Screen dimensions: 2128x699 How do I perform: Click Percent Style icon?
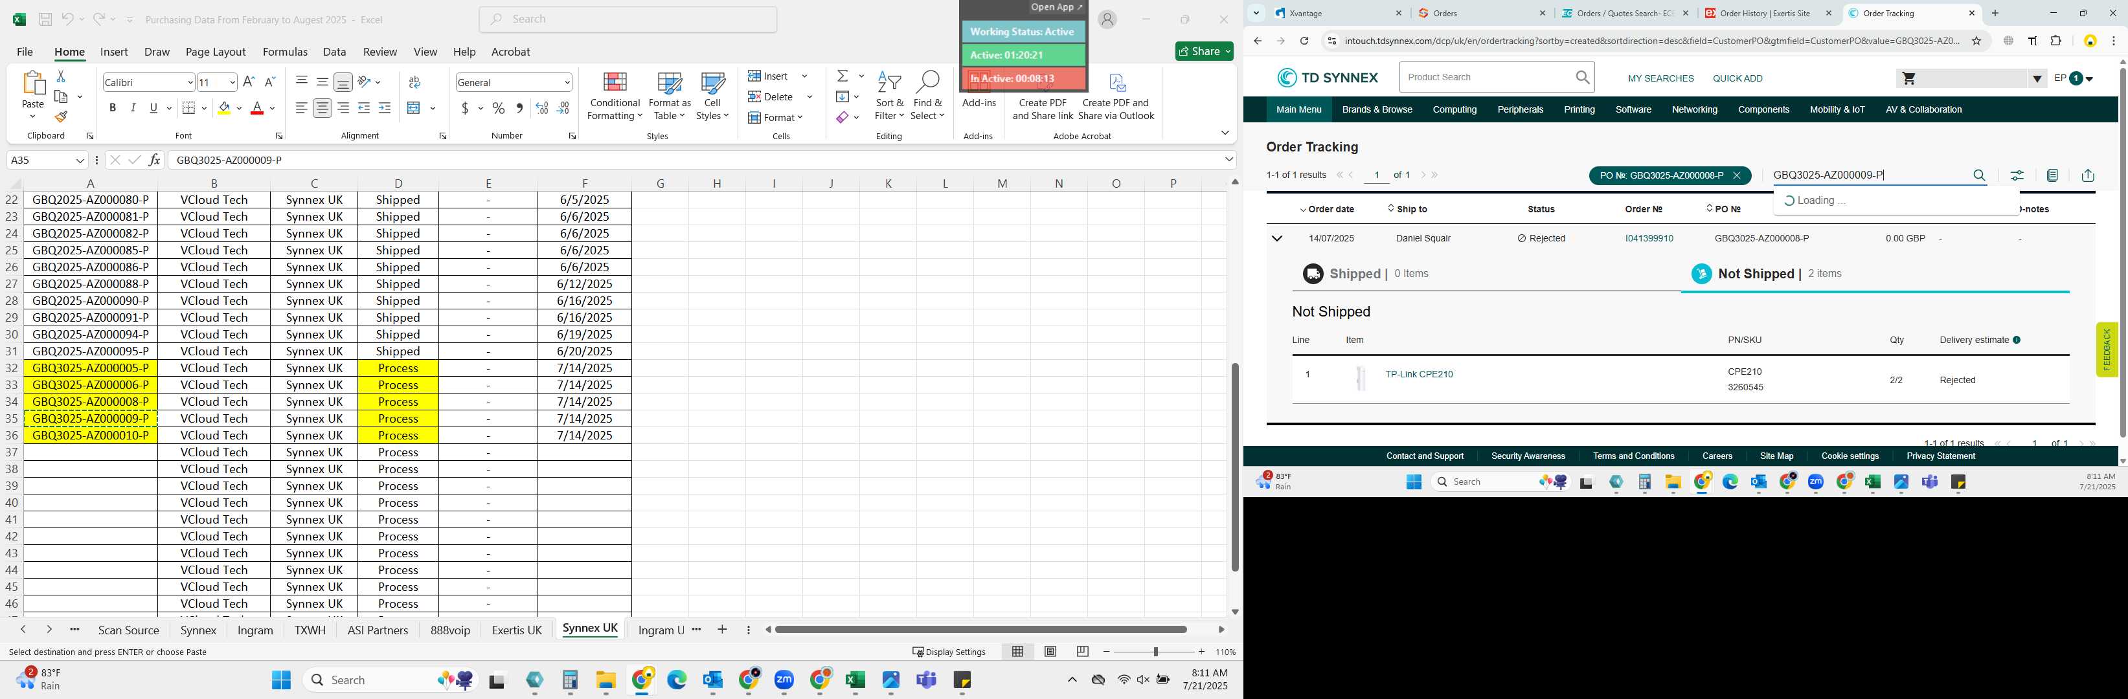pos(498,108)
